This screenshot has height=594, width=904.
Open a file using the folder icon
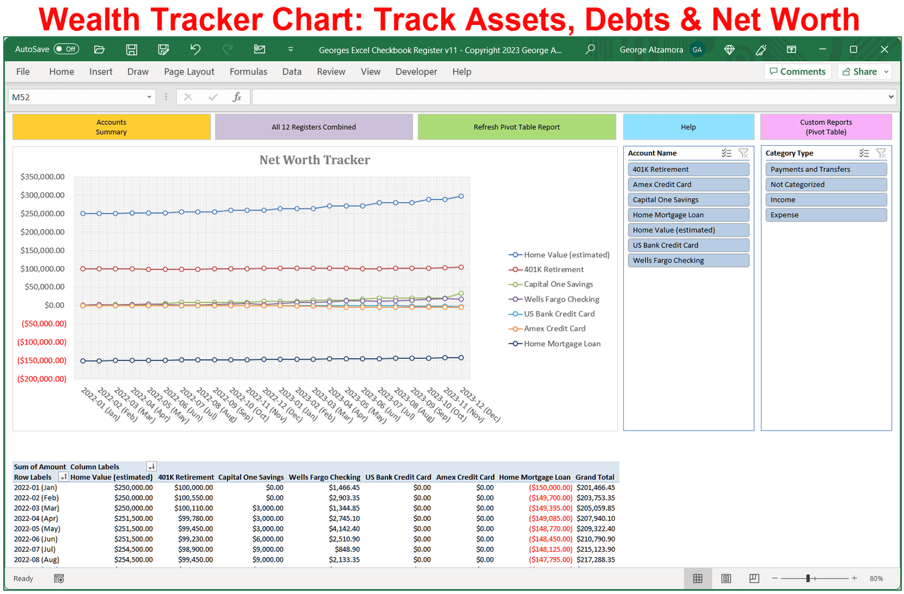99,49
